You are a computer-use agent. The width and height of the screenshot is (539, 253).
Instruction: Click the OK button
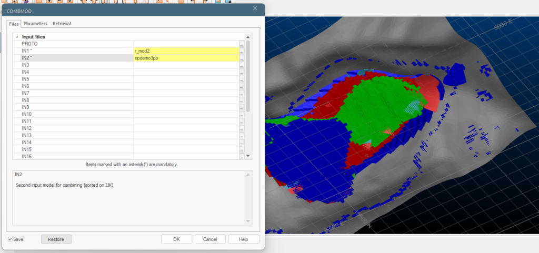[177, 239]
